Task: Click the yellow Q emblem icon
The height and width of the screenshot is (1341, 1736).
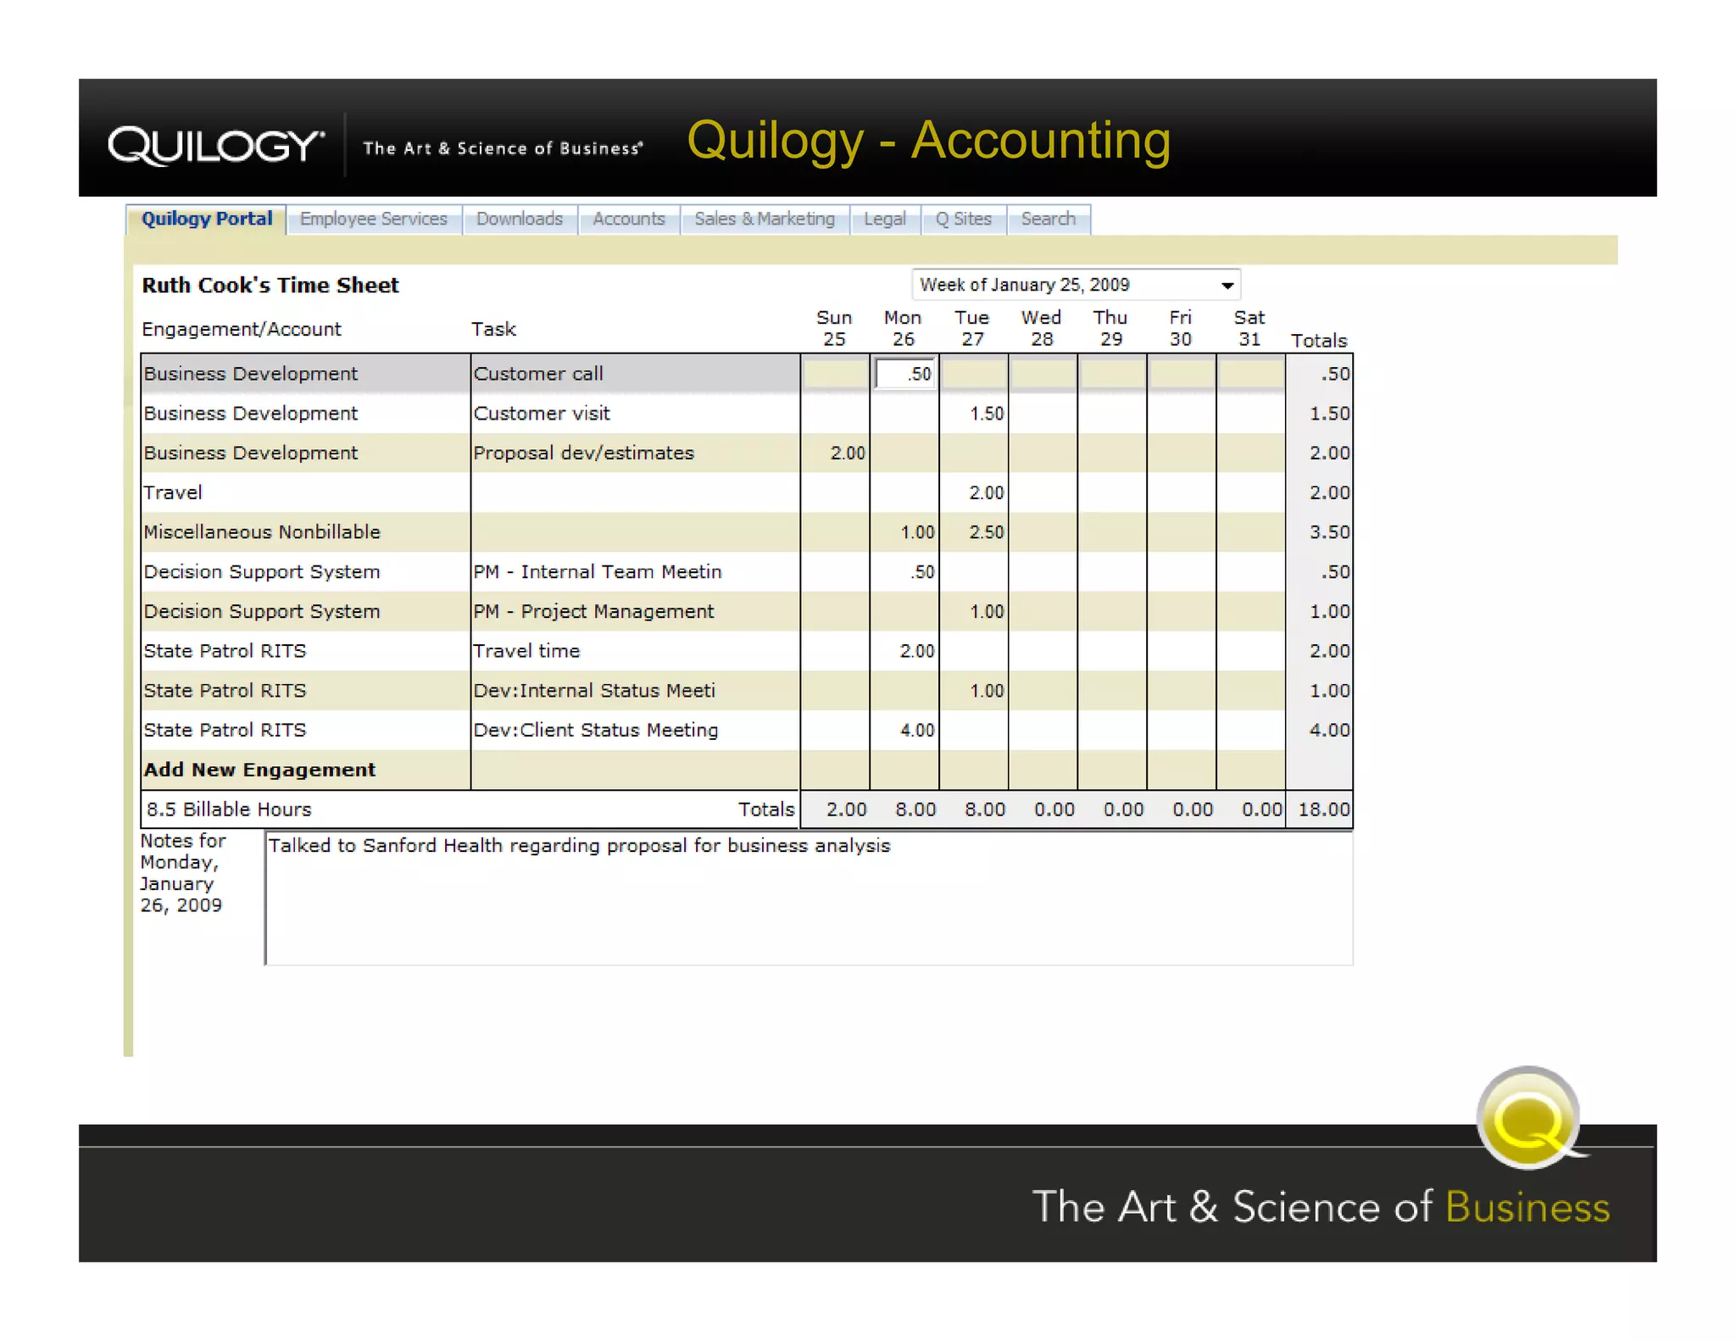Action: pos(1529,1119)
